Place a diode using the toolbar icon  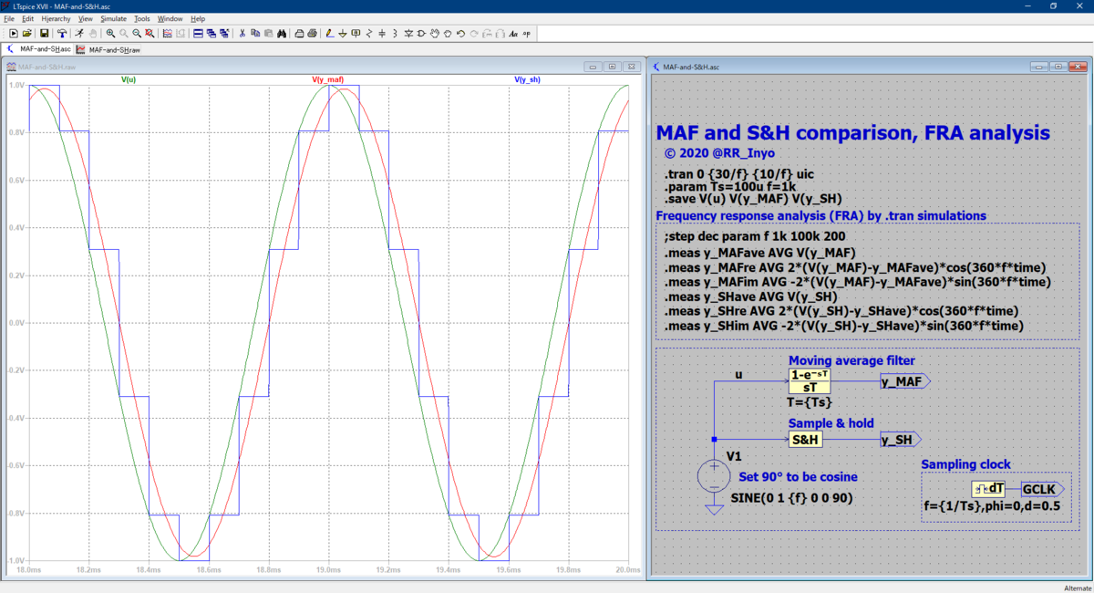pos(408,33)
